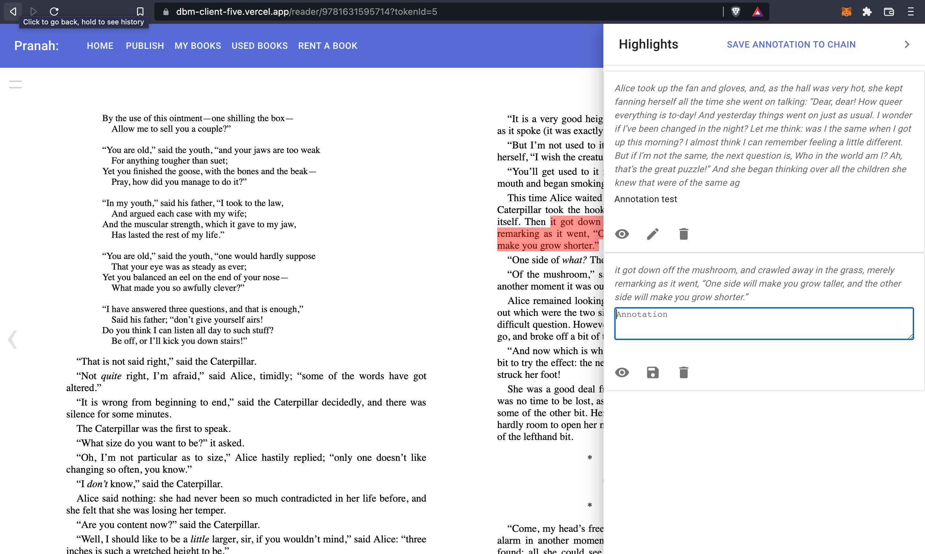The height and width of the screenshot is (554, 925).
Task: Open the Pranah home logo
Action: (36, 46)
